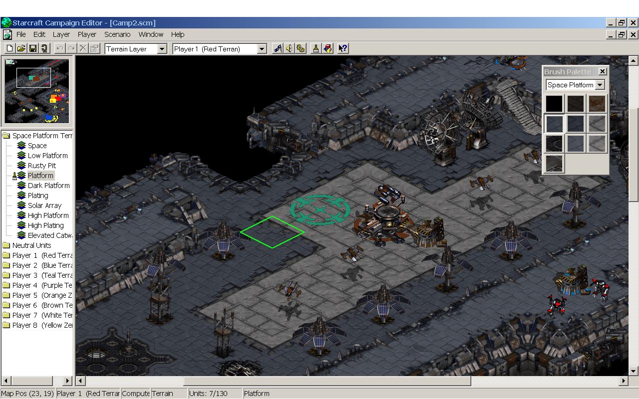
Task: Click the Undo arrow icon
Action: pos(59,48)
